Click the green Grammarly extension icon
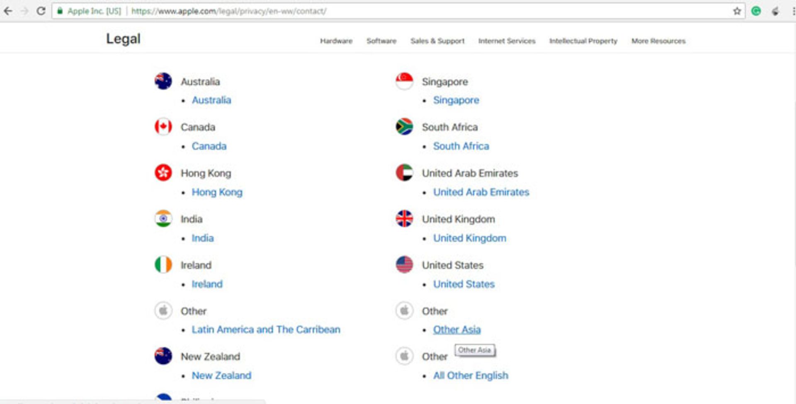The height and width of the screenshot is (404, 796). (756, 11)
